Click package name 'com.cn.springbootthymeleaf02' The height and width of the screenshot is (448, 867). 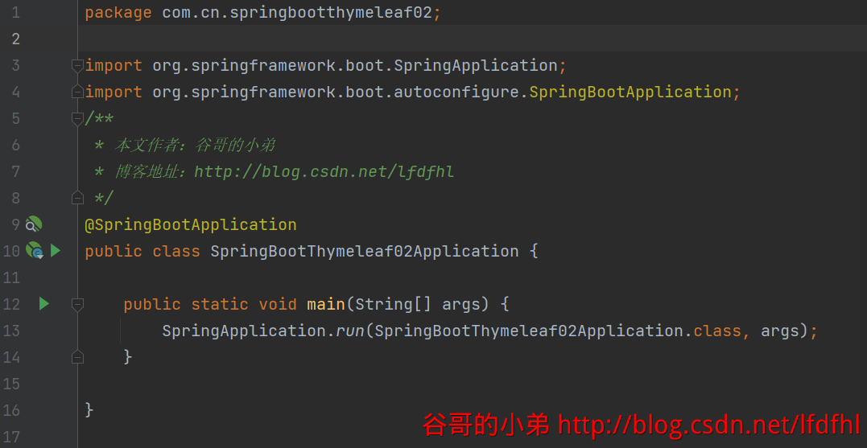pos(297,13)
